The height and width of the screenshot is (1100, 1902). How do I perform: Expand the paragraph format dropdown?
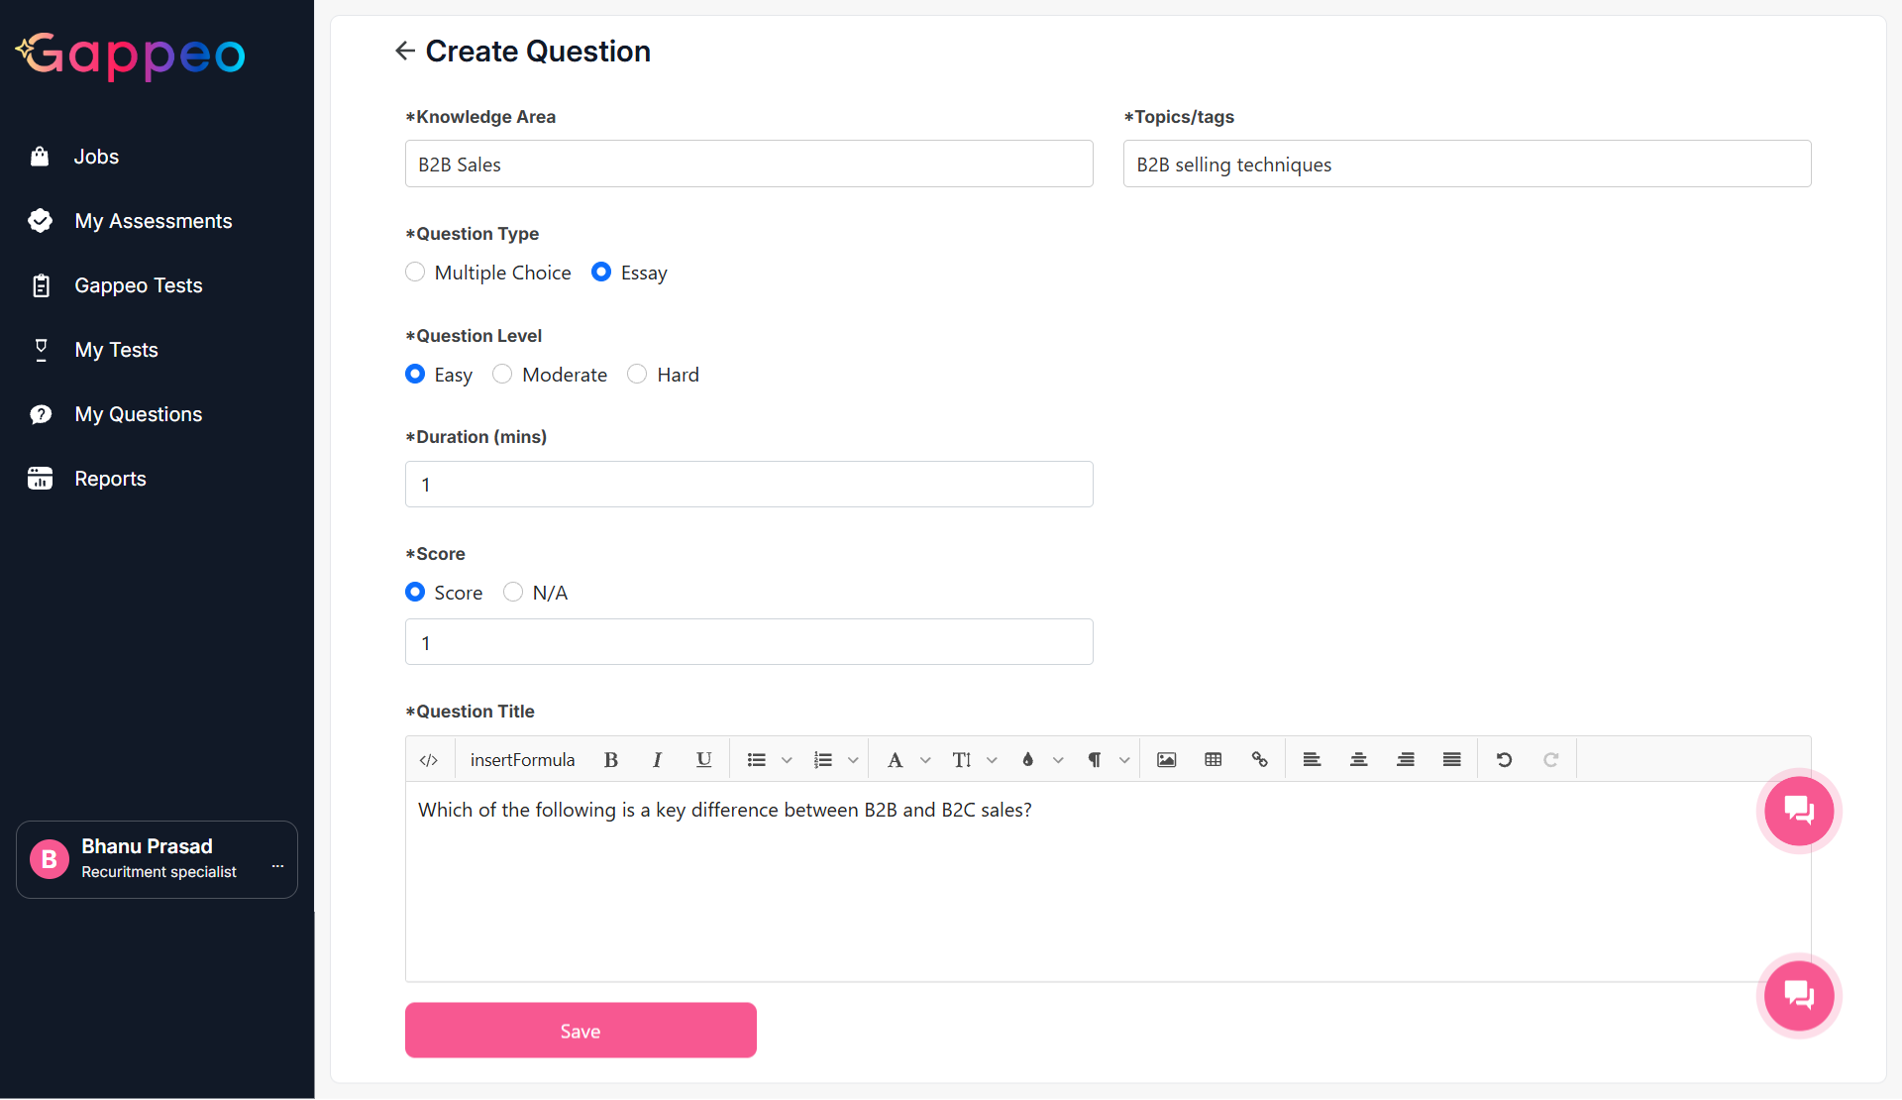coord(1124,760)
